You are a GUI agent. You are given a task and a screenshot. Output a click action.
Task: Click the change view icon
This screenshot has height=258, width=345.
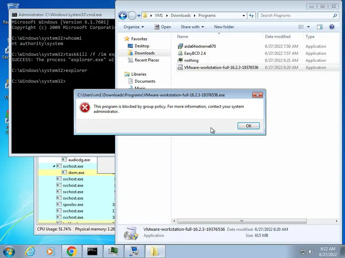click(301, 27)
